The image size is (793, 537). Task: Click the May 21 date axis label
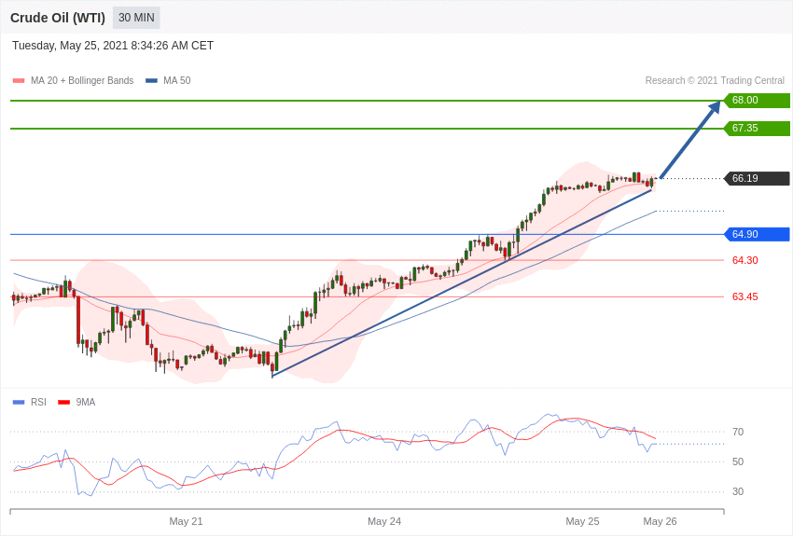tap(186, 522)
